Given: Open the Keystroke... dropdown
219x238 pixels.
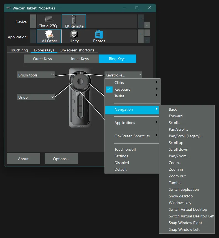Looking at the screenshot, I should (123, 75).
